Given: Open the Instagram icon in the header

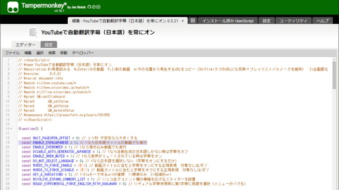Looking at the screenshot, I should point(99,7).
